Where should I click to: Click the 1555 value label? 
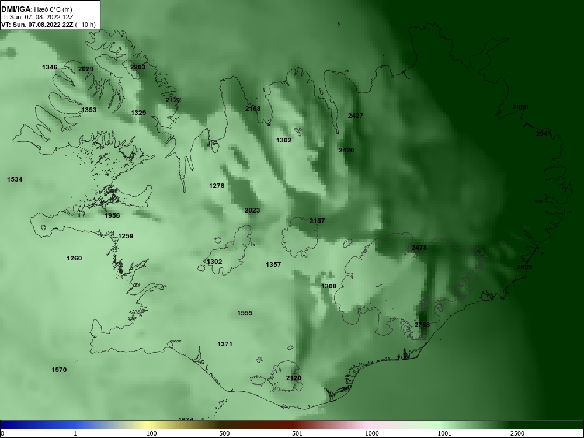click(x=245, y=313)
